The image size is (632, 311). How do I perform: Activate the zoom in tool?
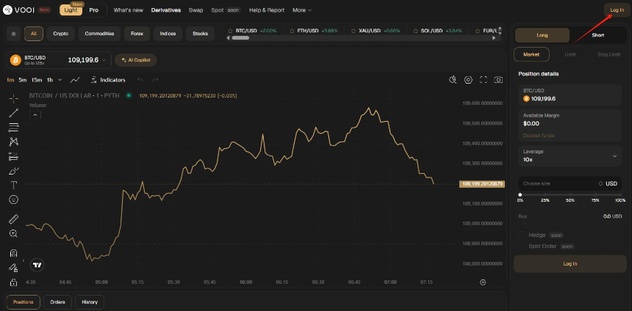click(x=13, y=233)
